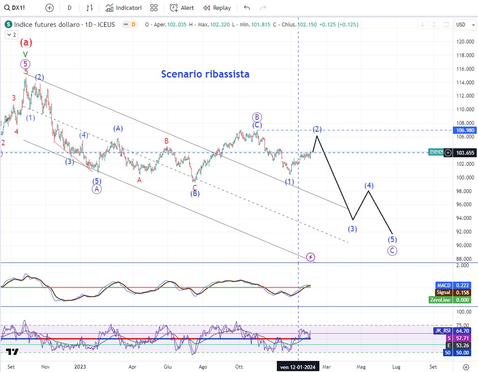Click the TradingView logo at bottom left

tap(12, 352)
